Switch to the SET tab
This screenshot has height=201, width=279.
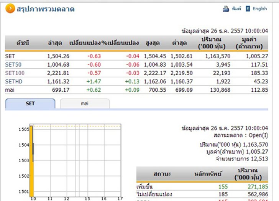(x=30, y=104)
